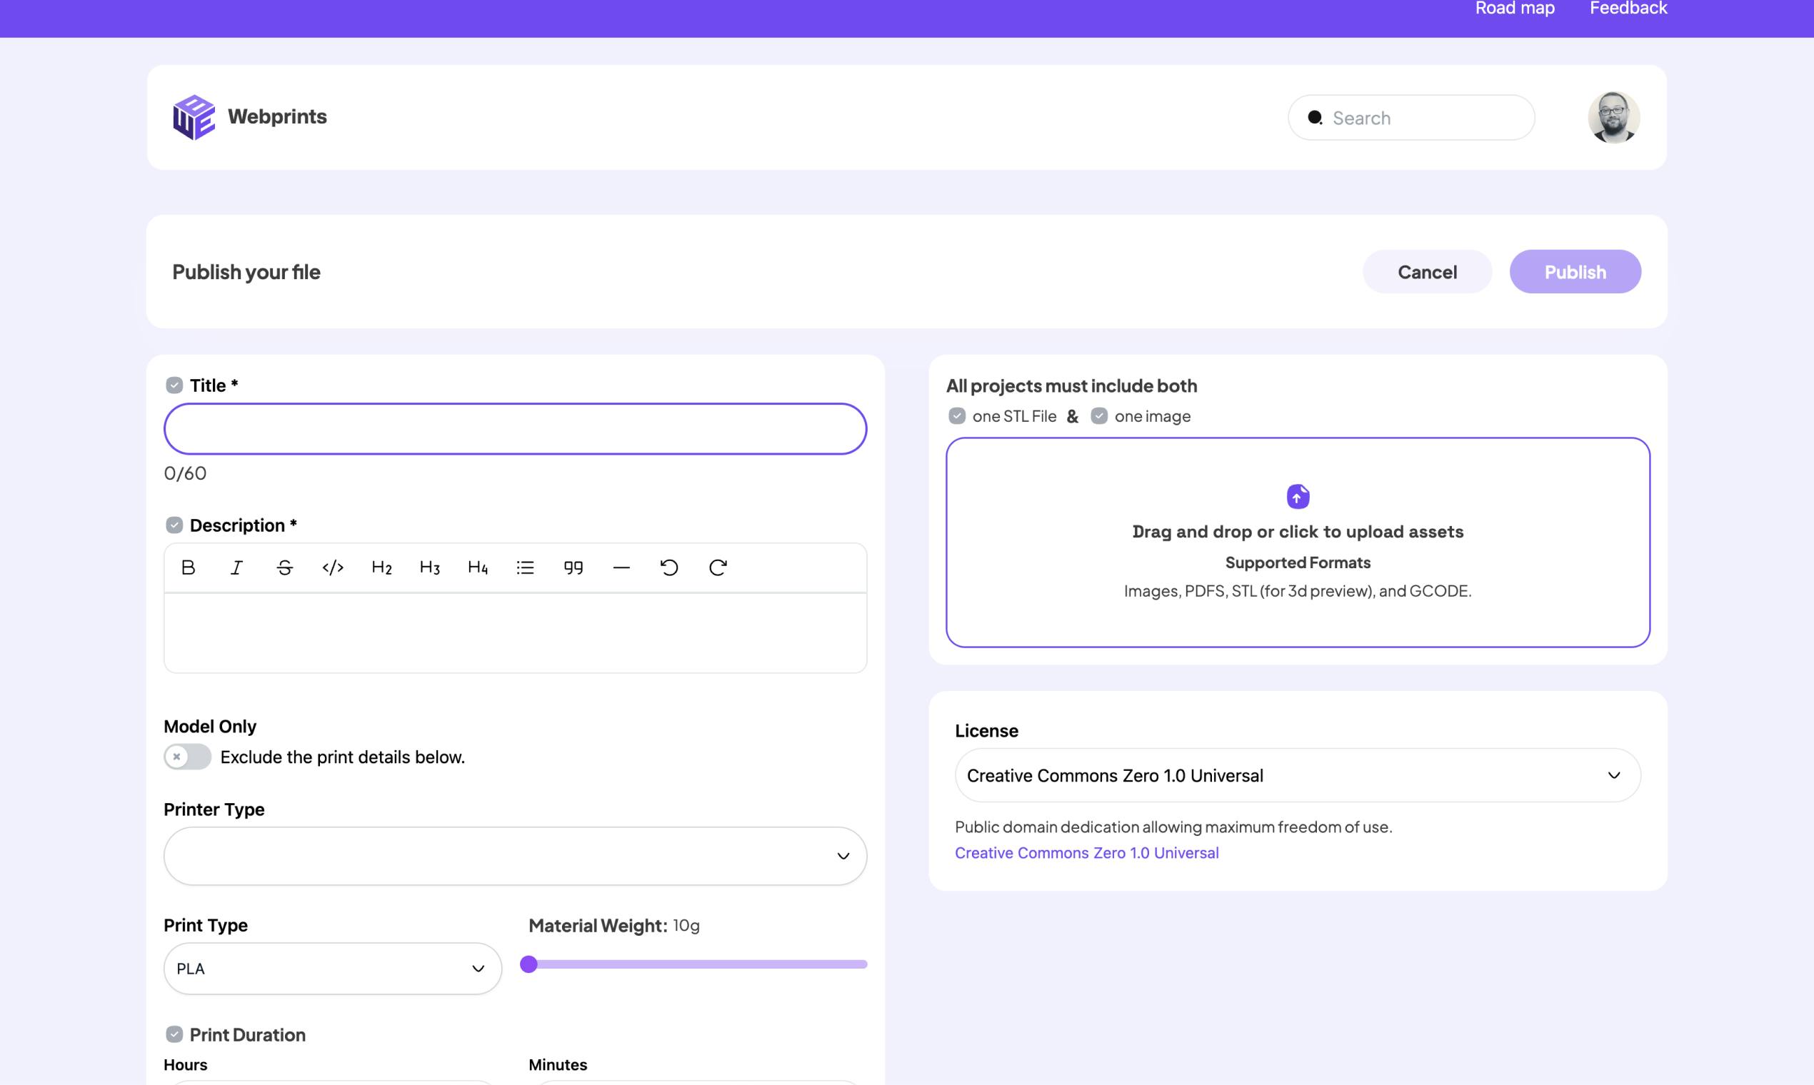Open the user profile avatar
Image resolution: width=1814 pixels, height=1085 pixels.
coord(1613,118)
